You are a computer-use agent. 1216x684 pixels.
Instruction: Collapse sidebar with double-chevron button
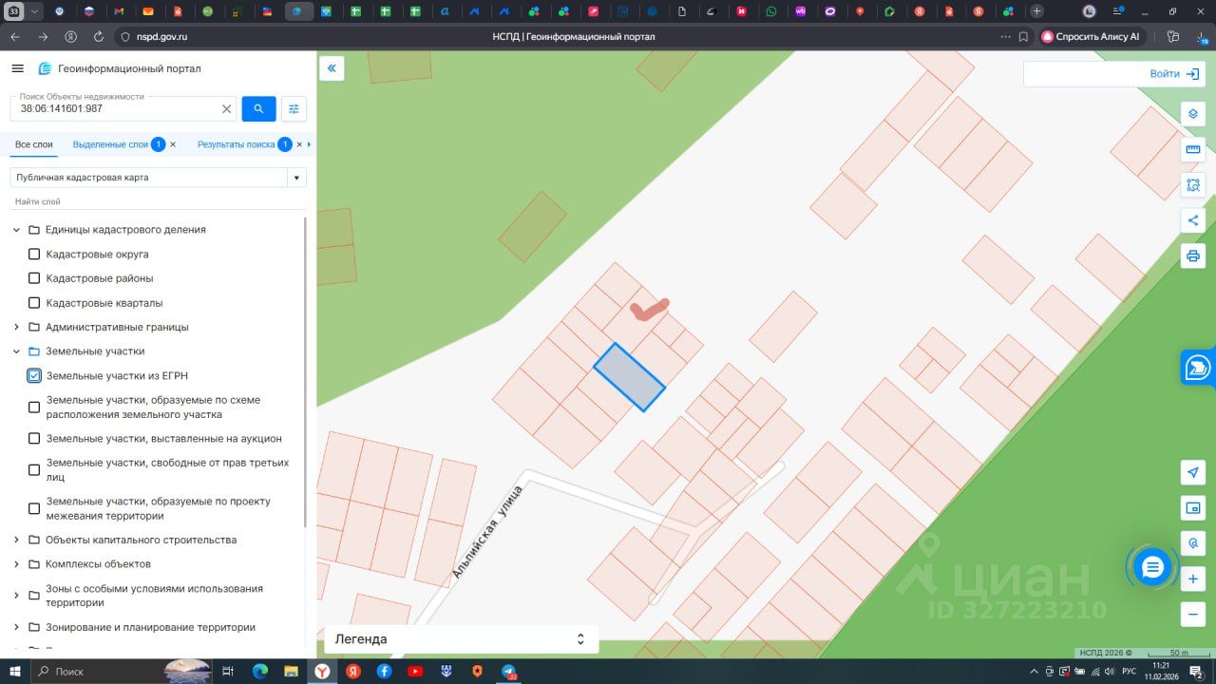pyautogui.click(x=332, y=68)
